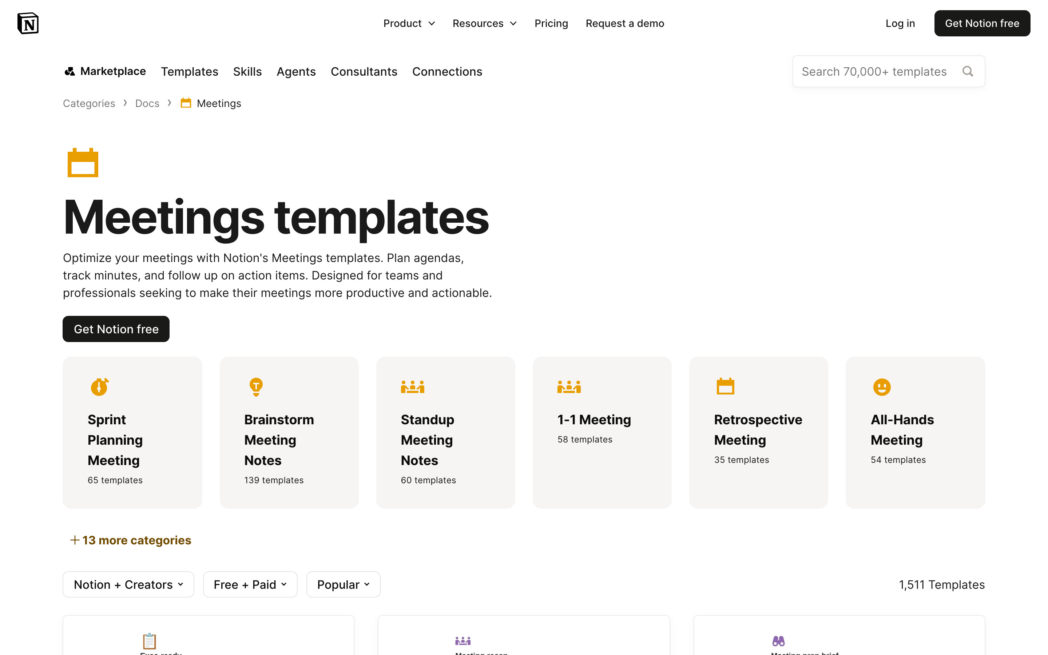Open Standup Meeting Notes category title
The width and height of the screenshot is (1048, 655).
[427, 440]
